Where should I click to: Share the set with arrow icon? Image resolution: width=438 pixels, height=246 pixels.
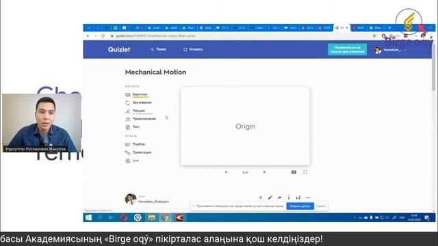(279, 197)
